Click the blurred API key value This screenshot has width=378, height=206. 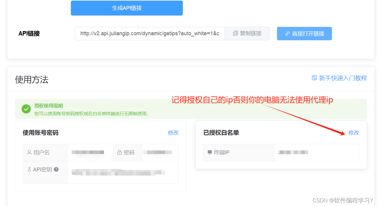(118, 172)
